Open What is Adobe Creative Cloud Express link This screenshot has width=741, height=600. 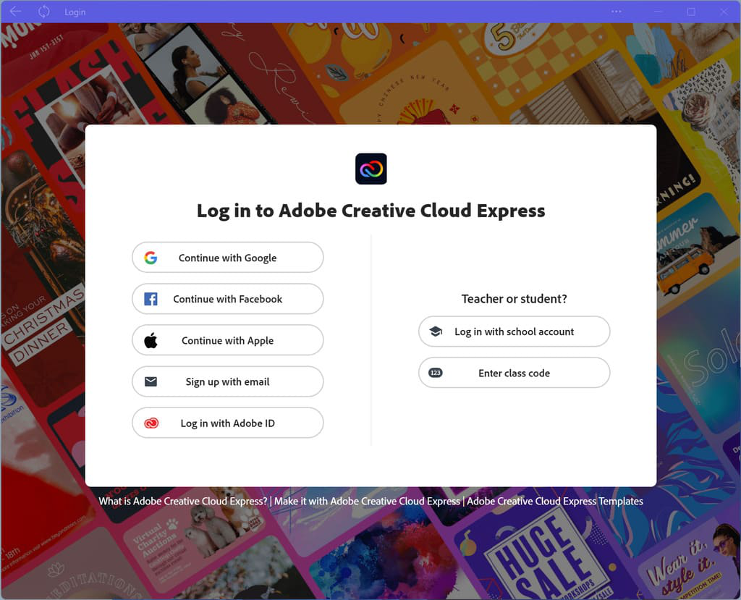click(183, 501)
